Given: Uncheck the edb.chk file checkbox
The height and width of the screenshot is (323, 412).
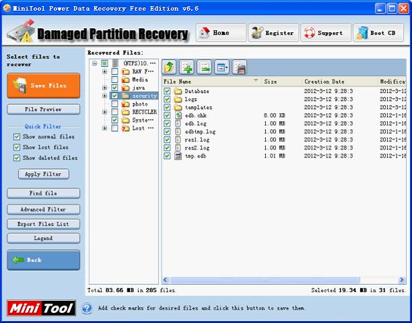Looking at the screenshot, I should 167,115.
